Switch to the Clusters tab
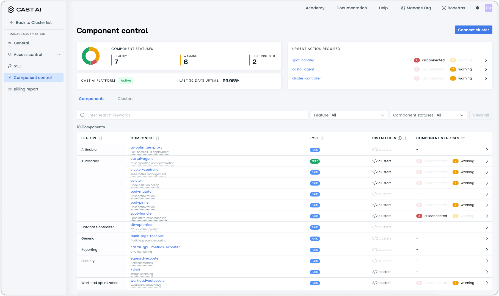This screenshot has height=296, width=499. (125, 99)
